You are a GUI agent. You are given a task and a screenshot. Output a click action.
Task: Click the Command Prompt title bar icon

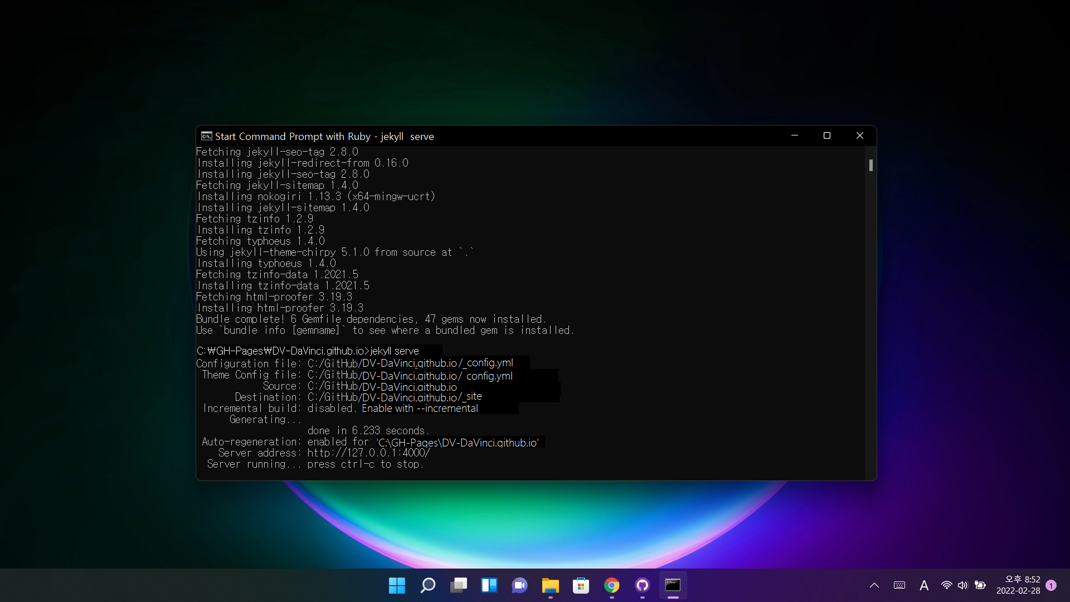pyautogui.click(x=206, y=136)
